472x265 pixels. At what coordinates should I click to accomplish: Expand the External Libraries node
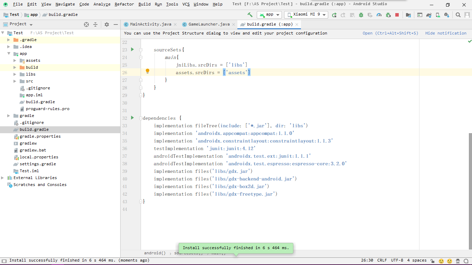click(x=2, y=178)
